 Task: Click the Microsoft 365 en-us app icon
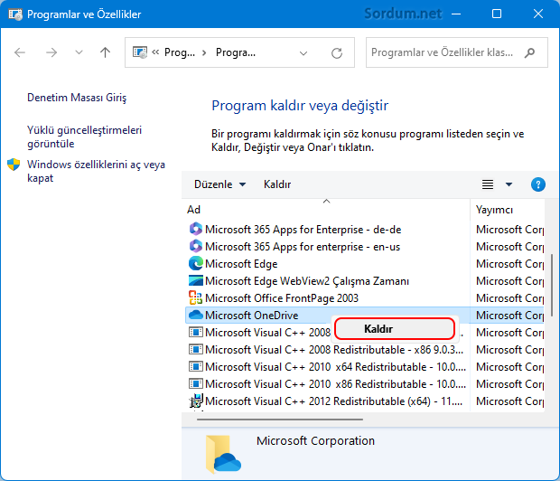196,246
